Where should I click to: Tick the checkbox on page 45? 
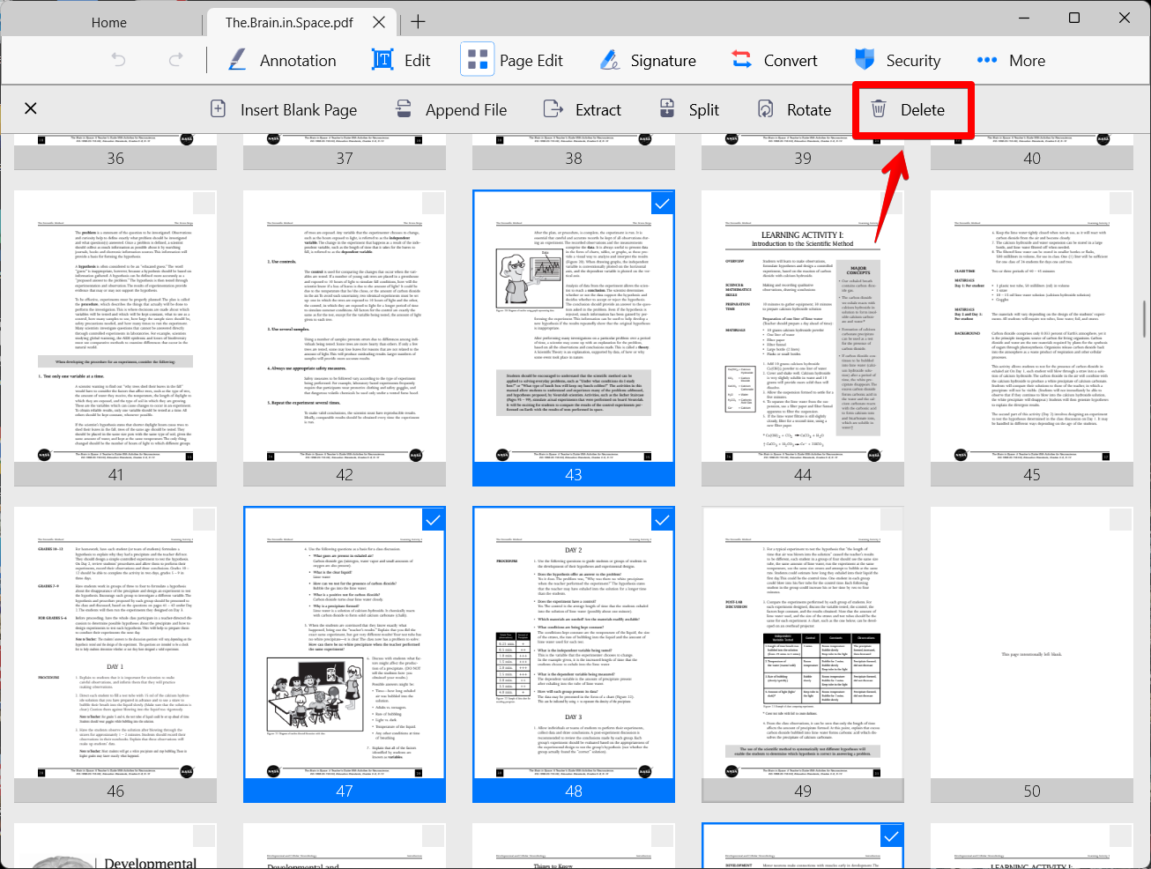(1119, 204)
